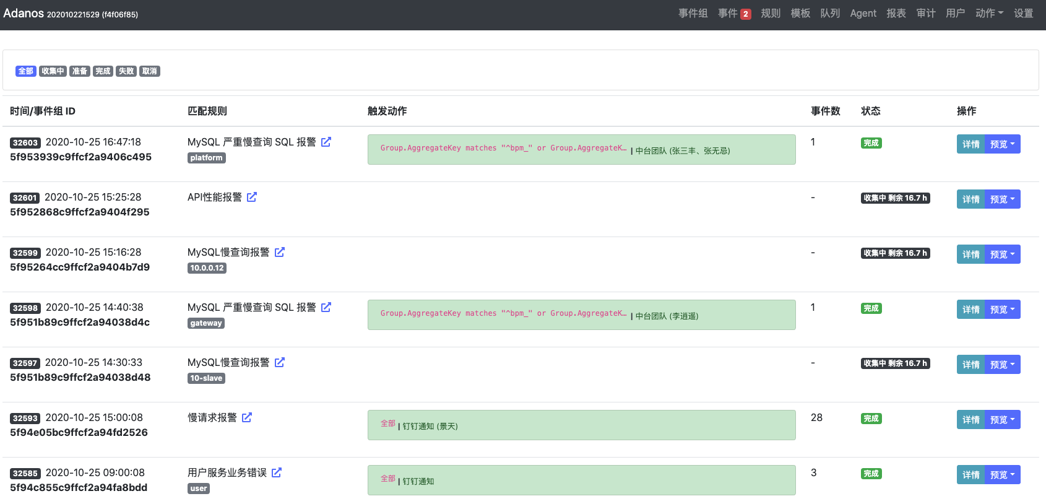Filter event groups by 取消
Screen dimensions: 1046x504
click(150, 71)
